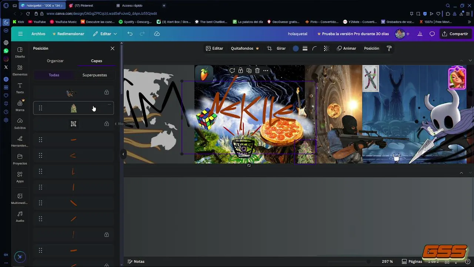The height and width of the screenshot is (267, 474).
Task: Open the Herramientas tools panel
Action: click(20, 141)
